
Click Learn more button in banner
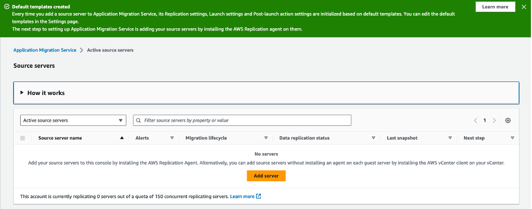point(495,7)
